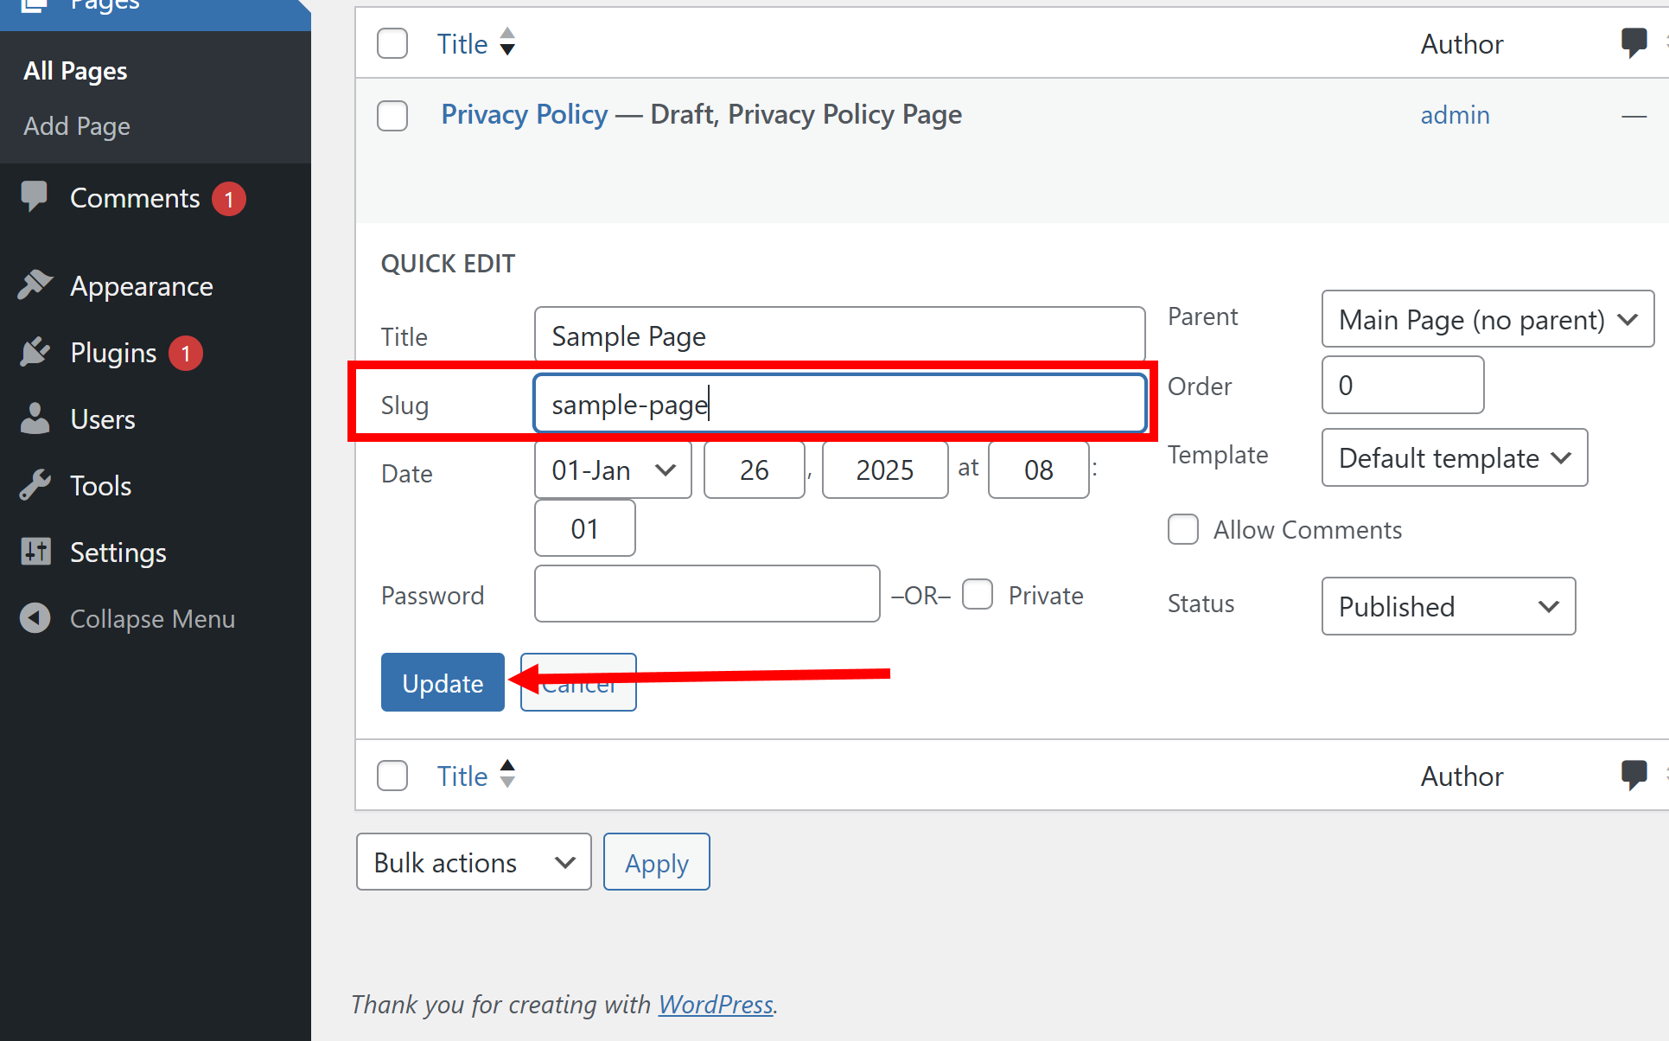Open the Privacy Policy page link
1669x1041 pixels.
[x=525, y=114]
